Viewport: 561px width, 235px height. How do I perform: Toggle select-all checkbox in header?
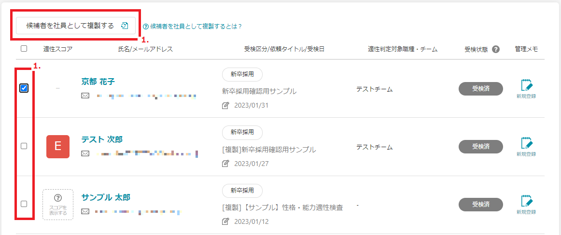click(24, 49)
